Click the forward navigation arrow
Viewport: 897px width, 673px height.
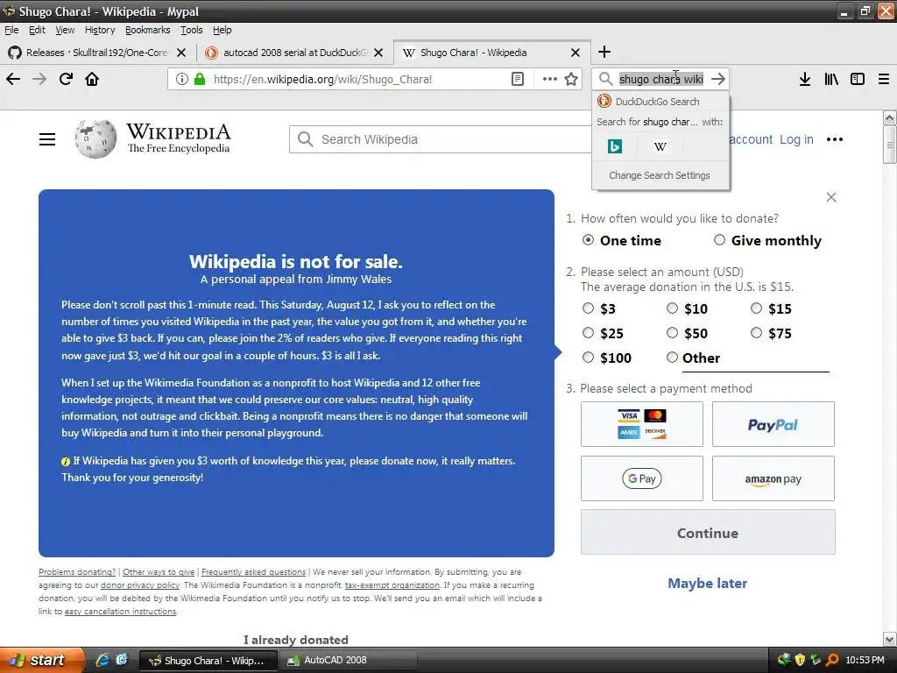pyautogui.click(x=39, y=79)
